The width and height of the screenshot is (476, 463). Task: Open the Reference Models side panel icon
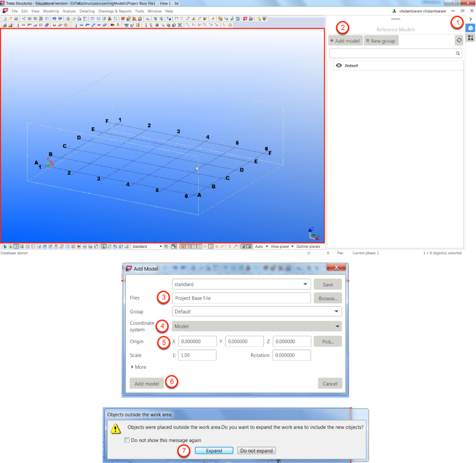[471, 28]
